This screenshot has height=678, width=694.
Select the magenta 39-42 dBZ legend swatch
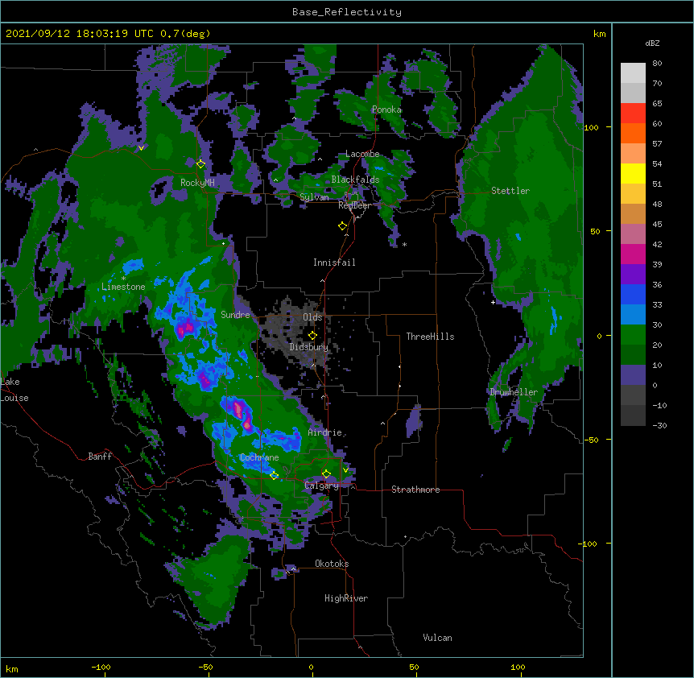tap(633, 254)
